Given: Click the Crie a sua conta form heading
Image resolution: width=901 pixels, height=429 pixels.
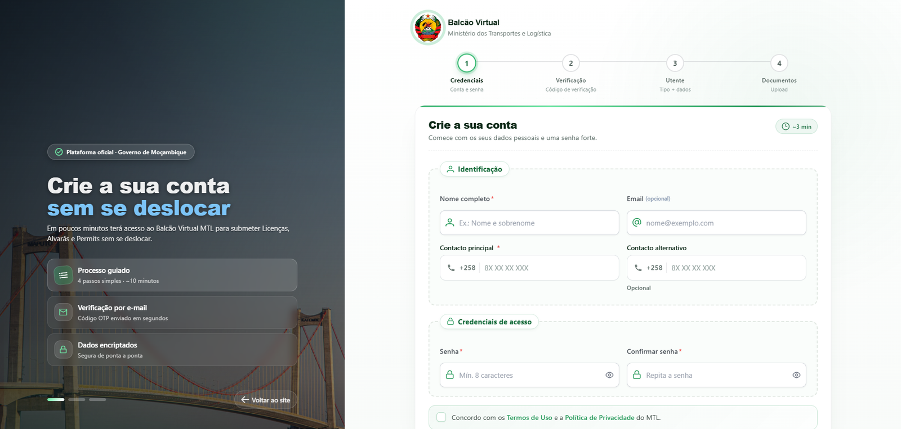Looking at the screenshot, I should pyautogui.click(x=472, y=125).
